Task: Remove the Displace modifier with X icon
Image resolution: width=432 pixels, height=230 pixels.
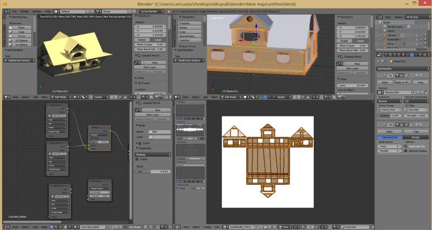Action: click(x=427, y=75)
